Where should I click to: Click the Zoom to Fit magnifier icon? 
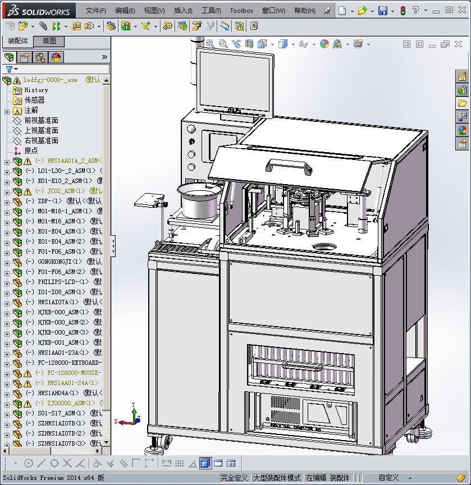pos(210,44)
